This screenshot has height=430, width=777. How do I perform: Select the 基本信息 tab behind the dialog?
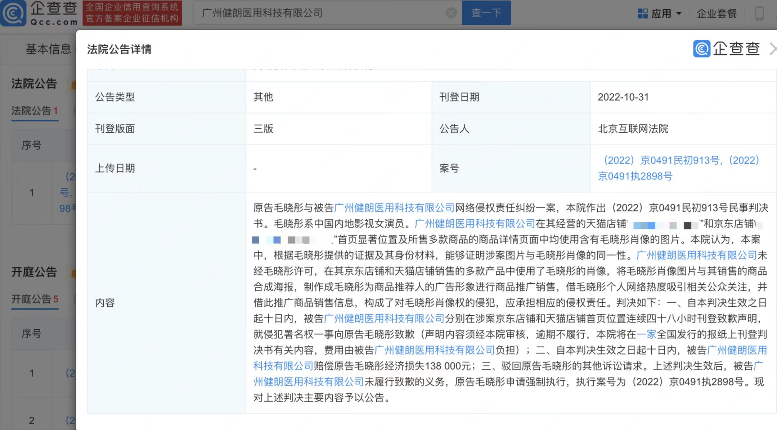pos(48,49)
